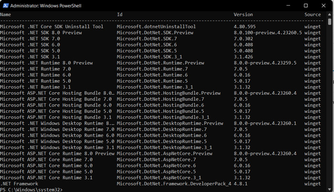The image size is (334, 192).
Task: Click the Id column header
Action: tap(119, 14)
